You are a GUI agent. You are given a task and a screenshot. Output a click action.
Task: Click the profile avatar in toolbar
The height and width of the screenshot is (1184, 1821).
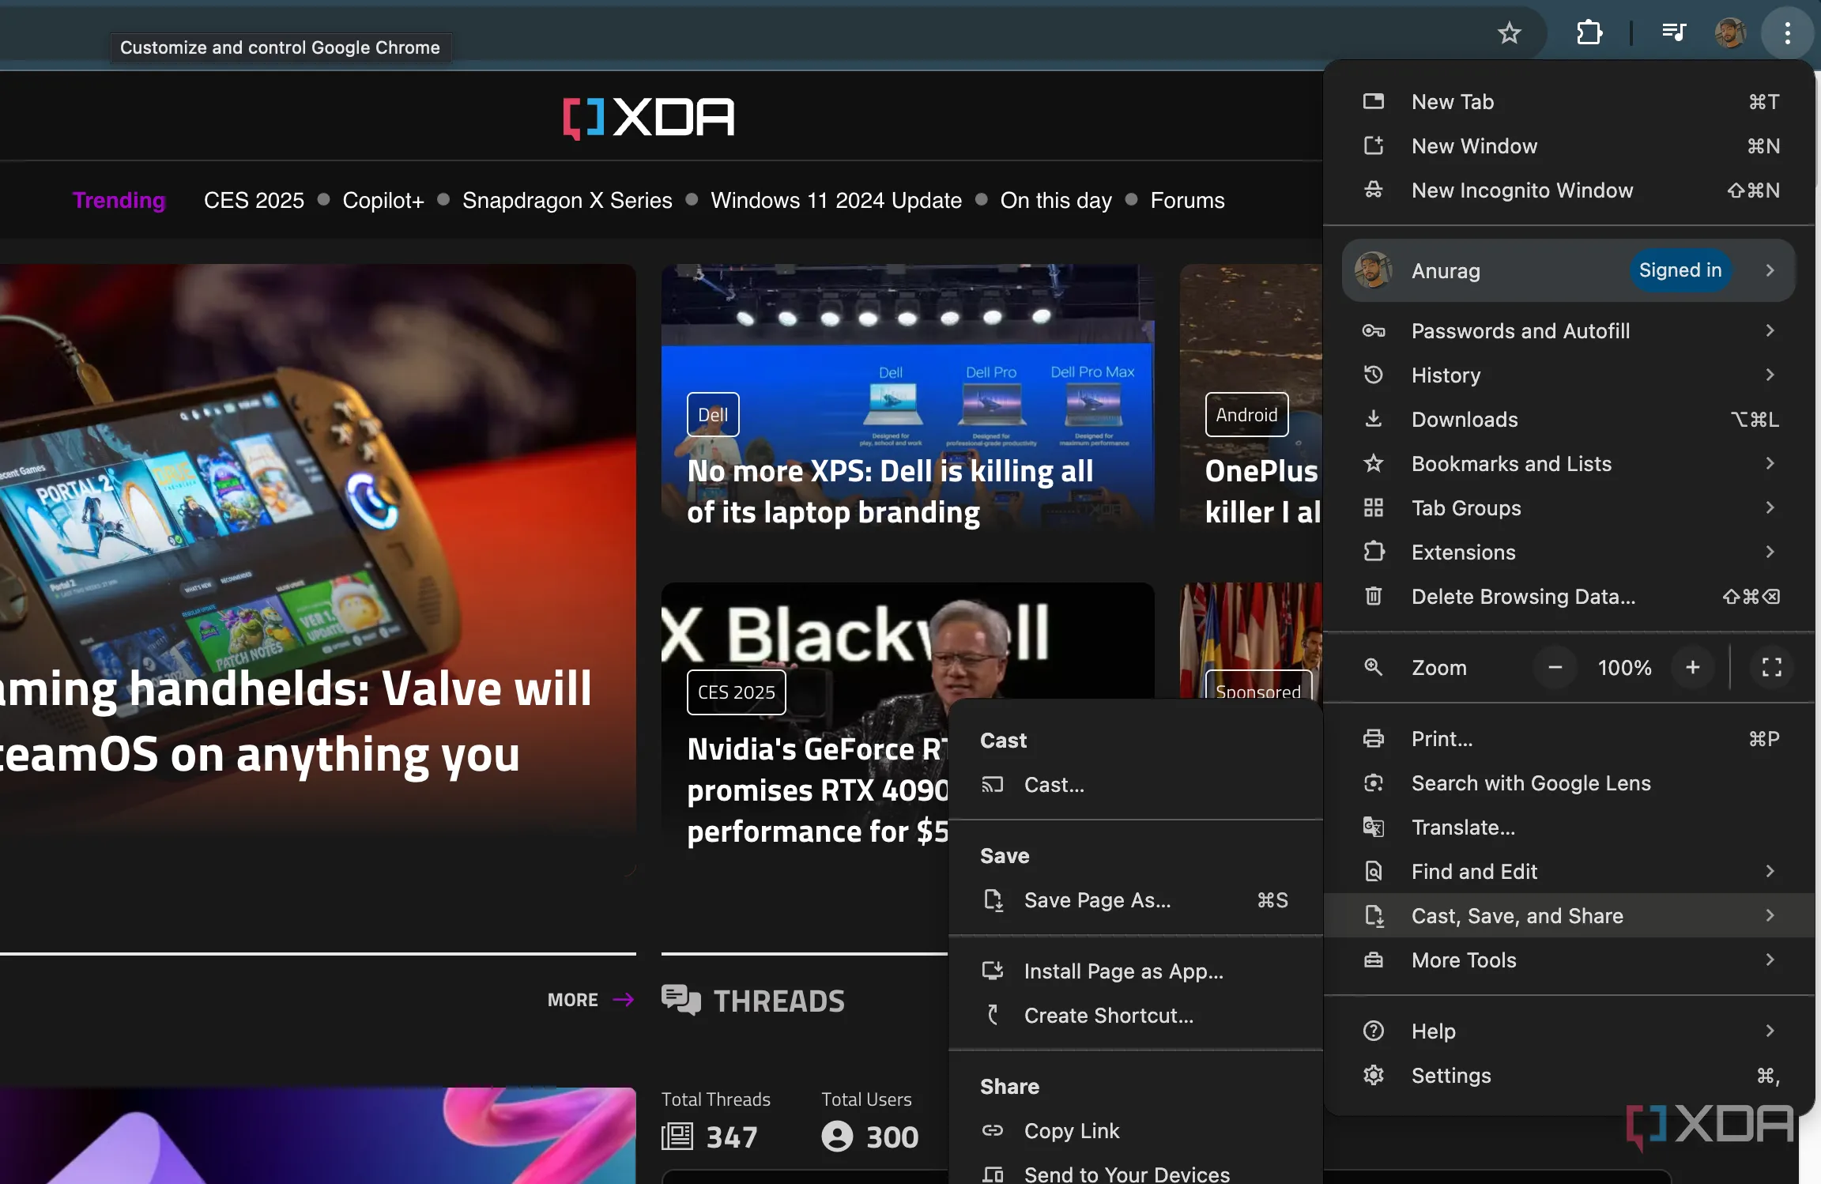click(1729, 33)
